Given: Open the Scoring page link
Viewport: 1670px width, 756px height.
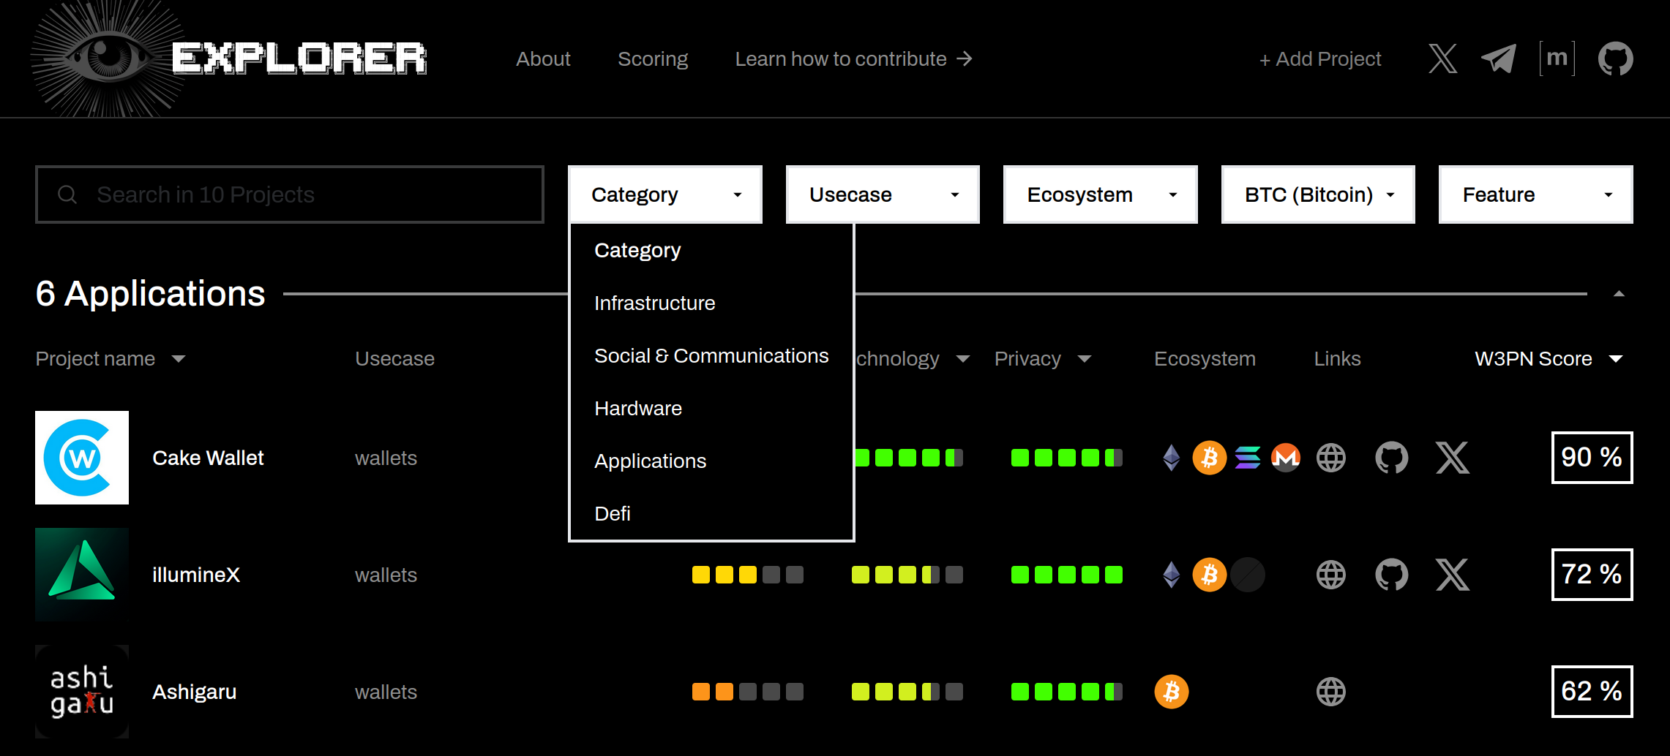Looking at the screenshot, I should tap(653, 58).
